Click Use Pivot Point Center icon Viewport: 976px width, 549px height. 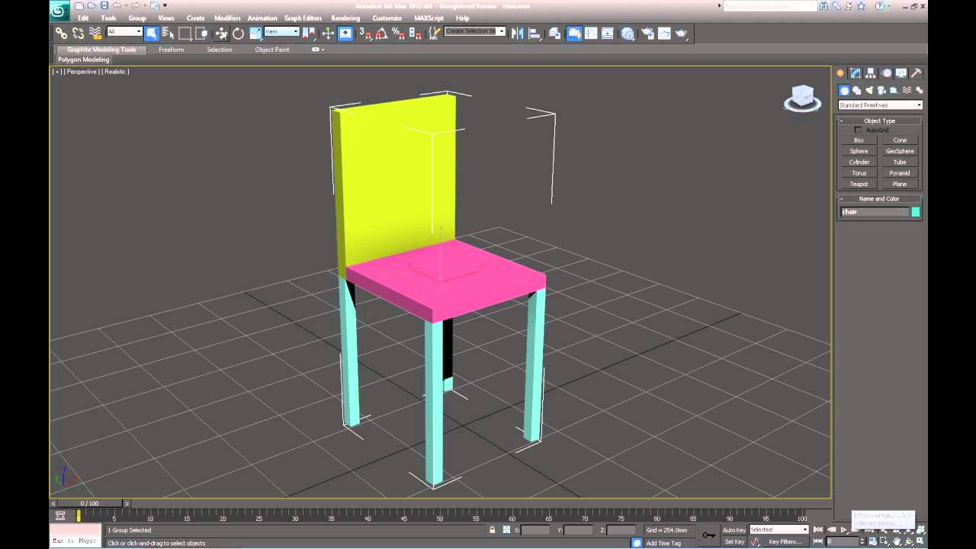click(x=309, y=33)
